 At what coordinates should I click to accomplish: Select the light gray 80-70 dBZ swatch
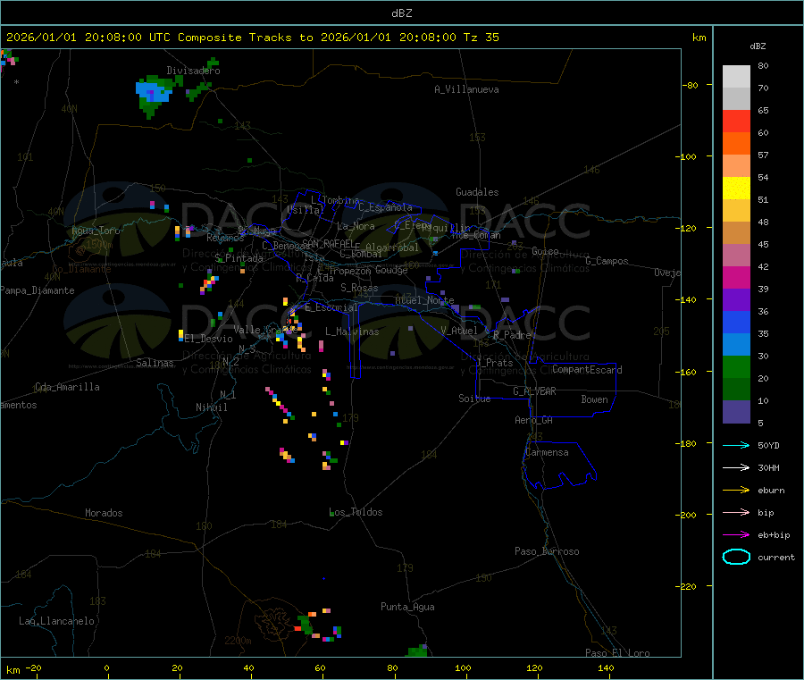point(736,77)
